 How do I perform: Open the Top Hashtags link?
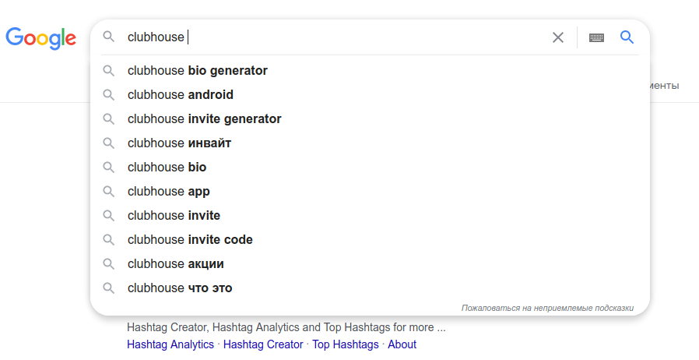[x=346, y=344]
